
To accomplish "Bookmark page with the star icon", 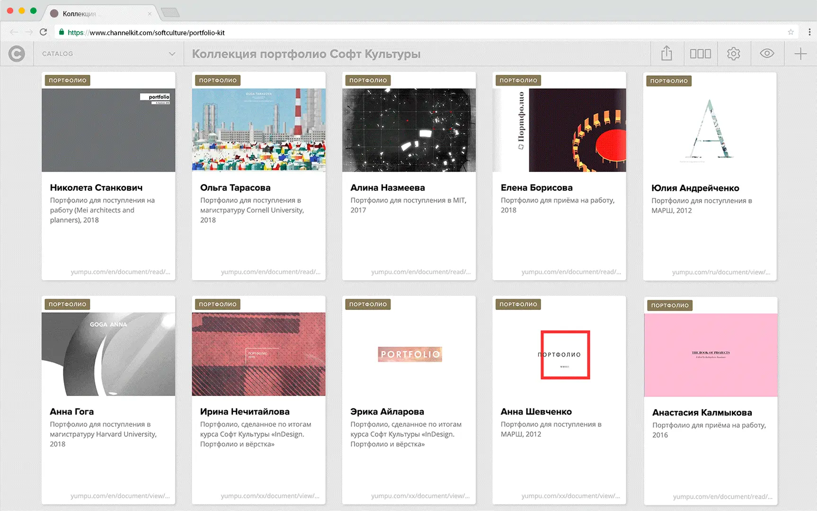I will (x=790, y=32).
